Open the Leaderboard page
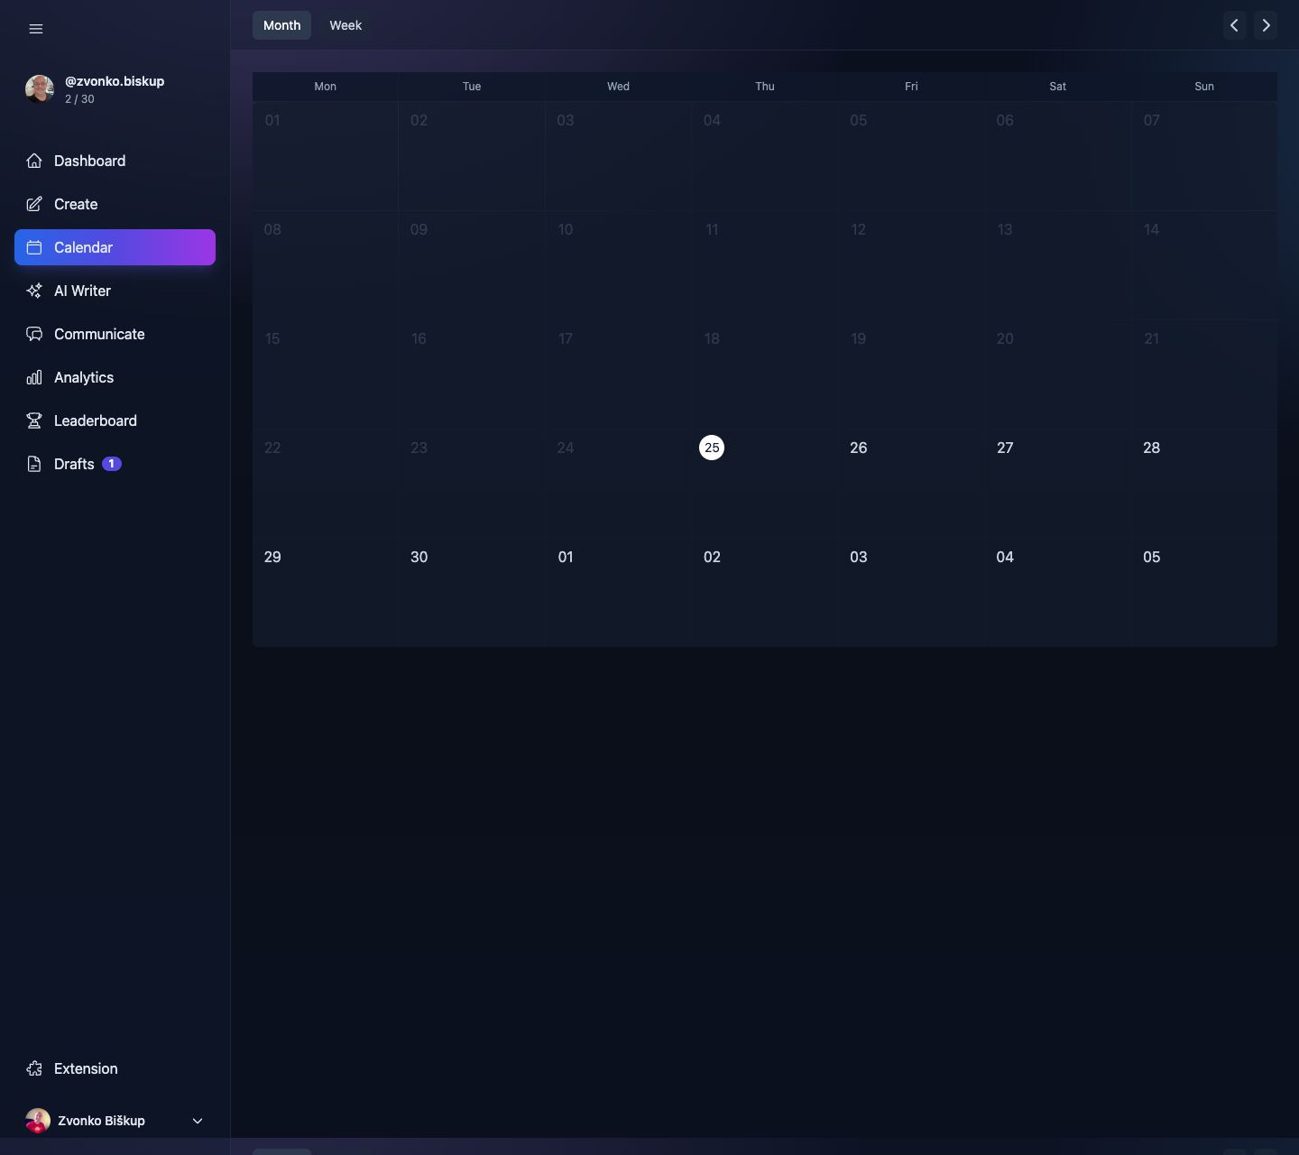 pos(115,420)
